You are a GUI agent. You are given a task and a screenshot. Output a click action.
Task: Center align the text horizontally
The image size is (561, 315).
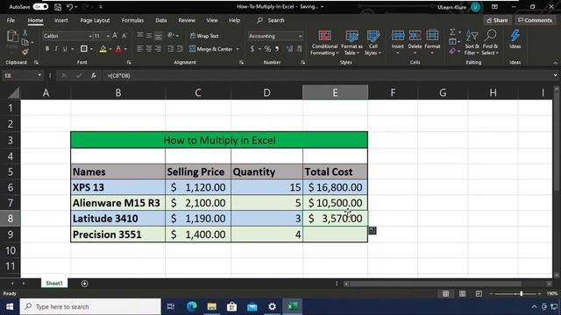[x=149, y=49]
